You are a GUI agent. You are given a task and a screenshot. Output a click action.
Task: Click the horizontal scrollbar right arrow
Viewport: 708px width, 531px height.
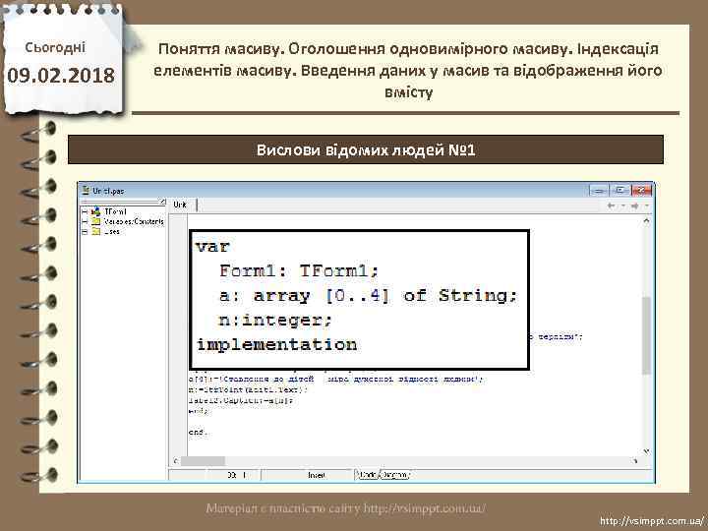click(x=635, y=461)
